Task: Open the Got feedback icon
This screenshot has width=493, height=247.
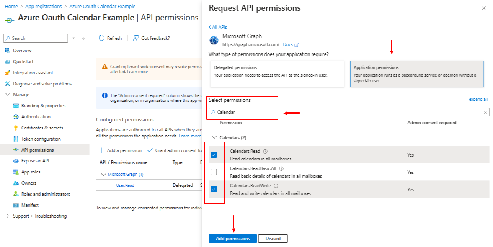Action: tap(135, 38)
